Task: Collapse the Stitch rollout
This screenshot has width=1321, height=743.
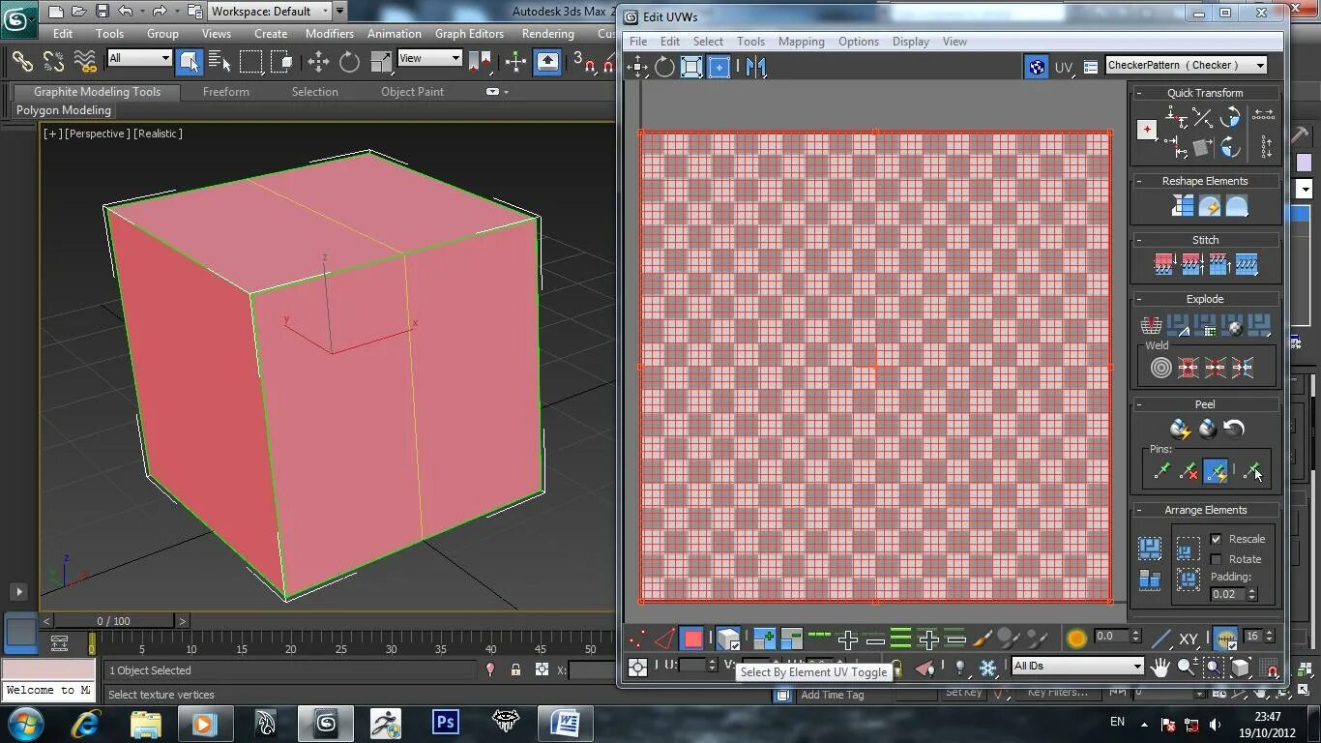Action: [x=1205, y=240]
